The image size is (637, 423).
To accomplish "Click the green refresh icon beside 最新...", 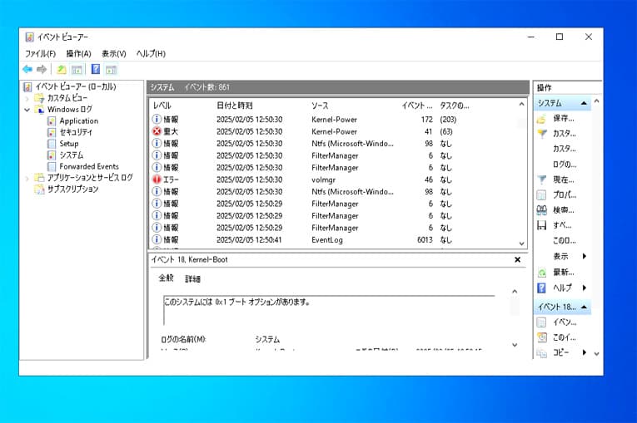I will click(x=542, y=272).
